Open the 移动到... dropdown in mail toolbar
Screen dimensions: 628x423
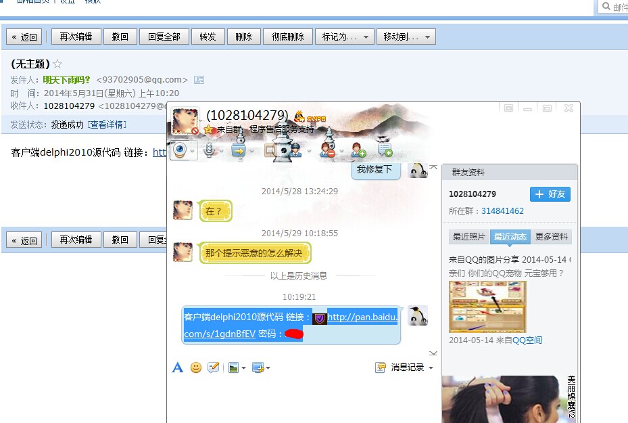click(x=406, y=37)
